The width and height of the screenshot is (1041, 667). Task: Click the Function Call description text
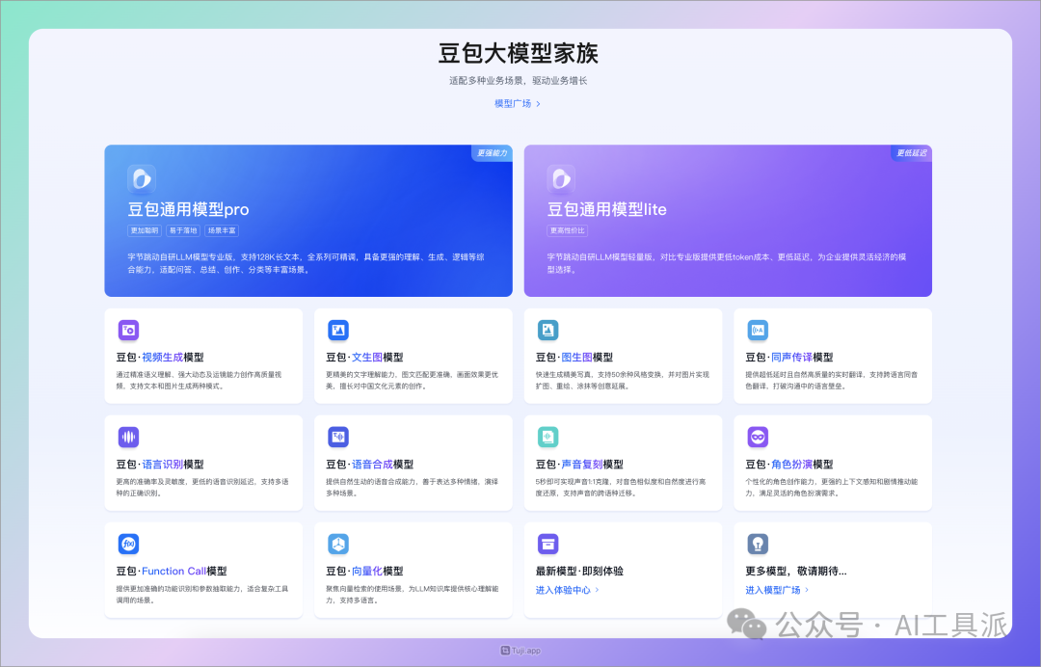click(202, 594)
